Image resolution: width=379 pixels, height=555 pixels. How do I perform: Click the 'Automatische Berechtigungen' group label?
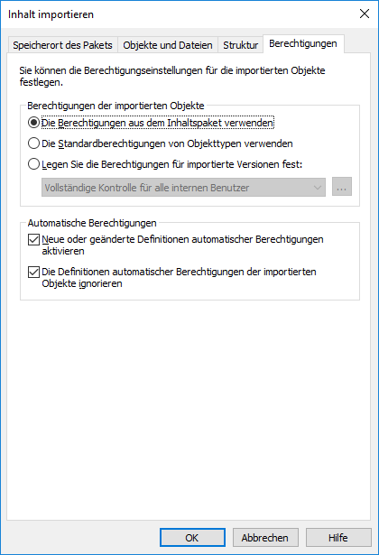click(92, 223)
